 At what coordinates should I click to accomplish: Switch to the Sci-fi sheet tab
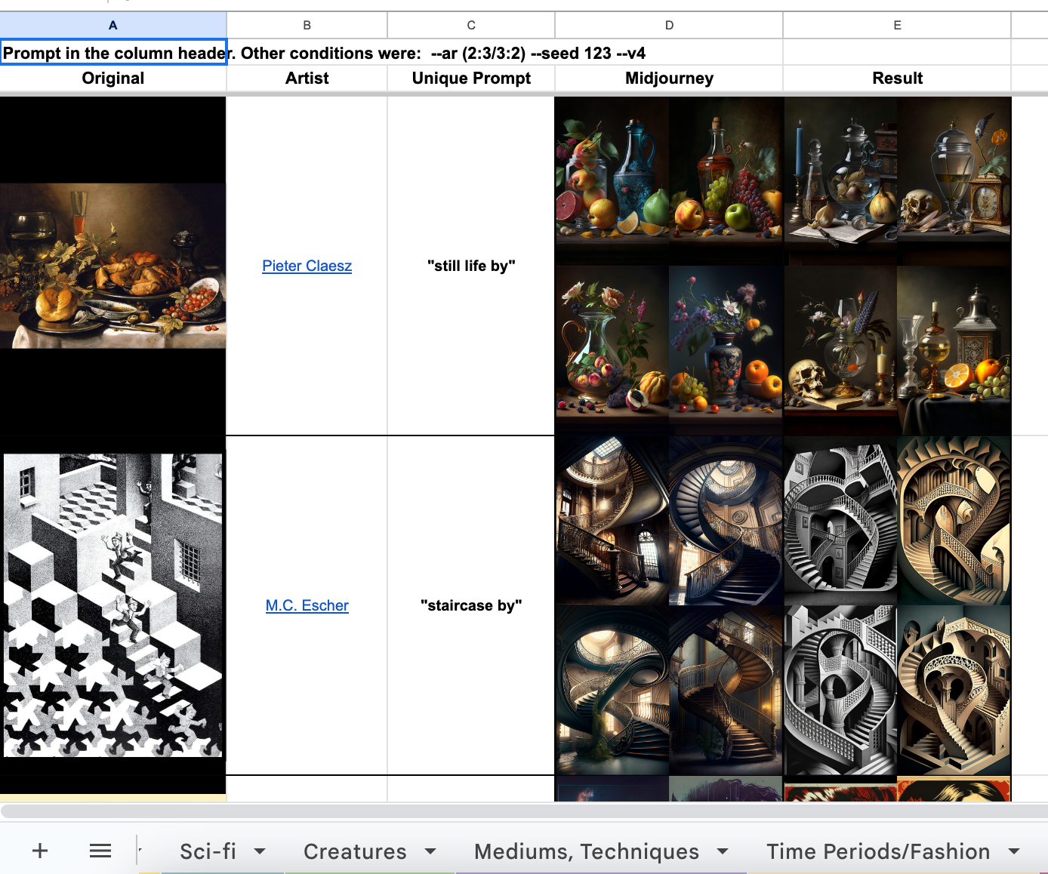208,851
